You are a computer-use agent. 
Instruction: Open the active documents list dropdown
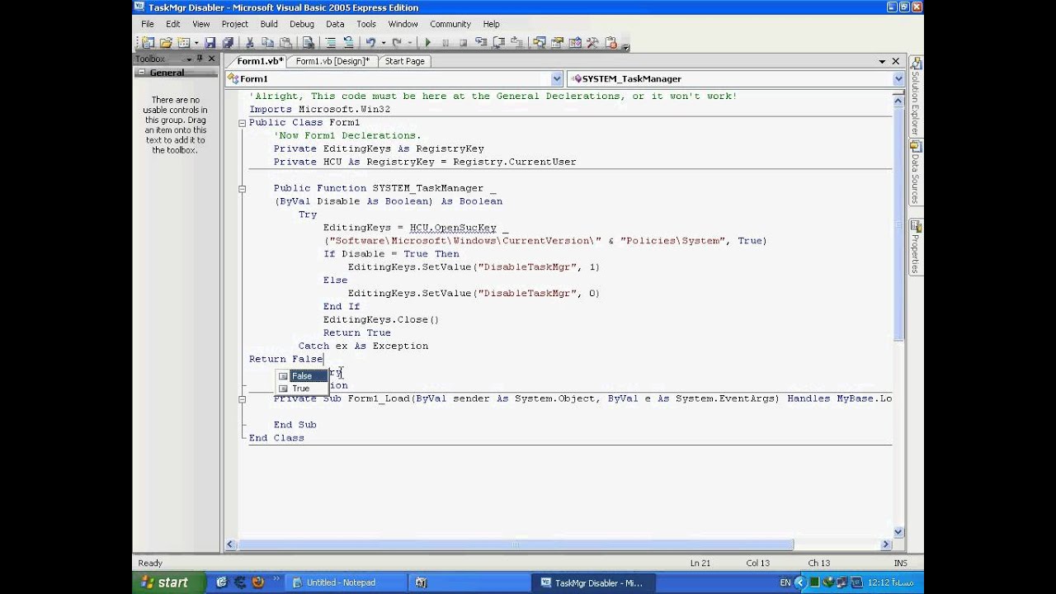coord(882,61)
